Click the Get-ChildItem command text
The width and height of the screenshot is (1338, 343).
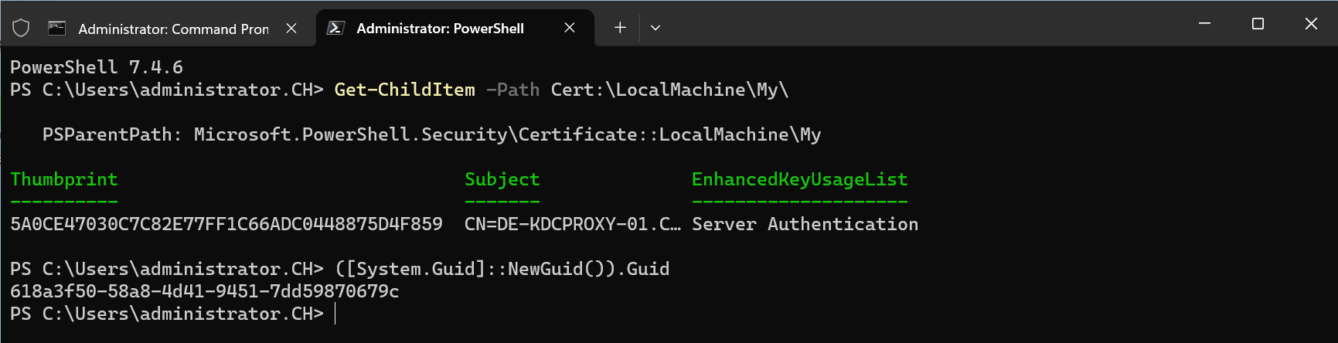pos(404,90)
